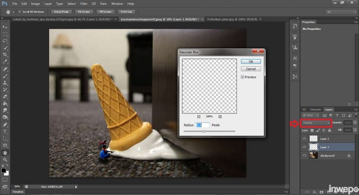Screen dimensions: 359x195
Task: Click the Hand tool in toolbar
Action: [x=5, y=153]
